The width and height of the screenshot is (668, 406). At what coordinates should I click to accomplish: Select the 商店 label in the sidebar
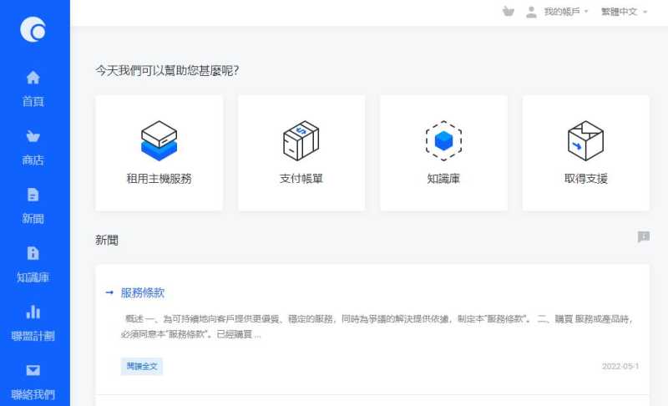pyautogui.click(x=33, y=160)
